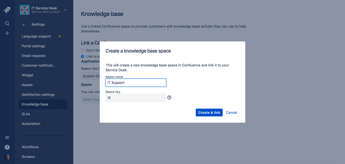Open Portal settings
Screen dimensions: 345x164
[x=33, y=46]
